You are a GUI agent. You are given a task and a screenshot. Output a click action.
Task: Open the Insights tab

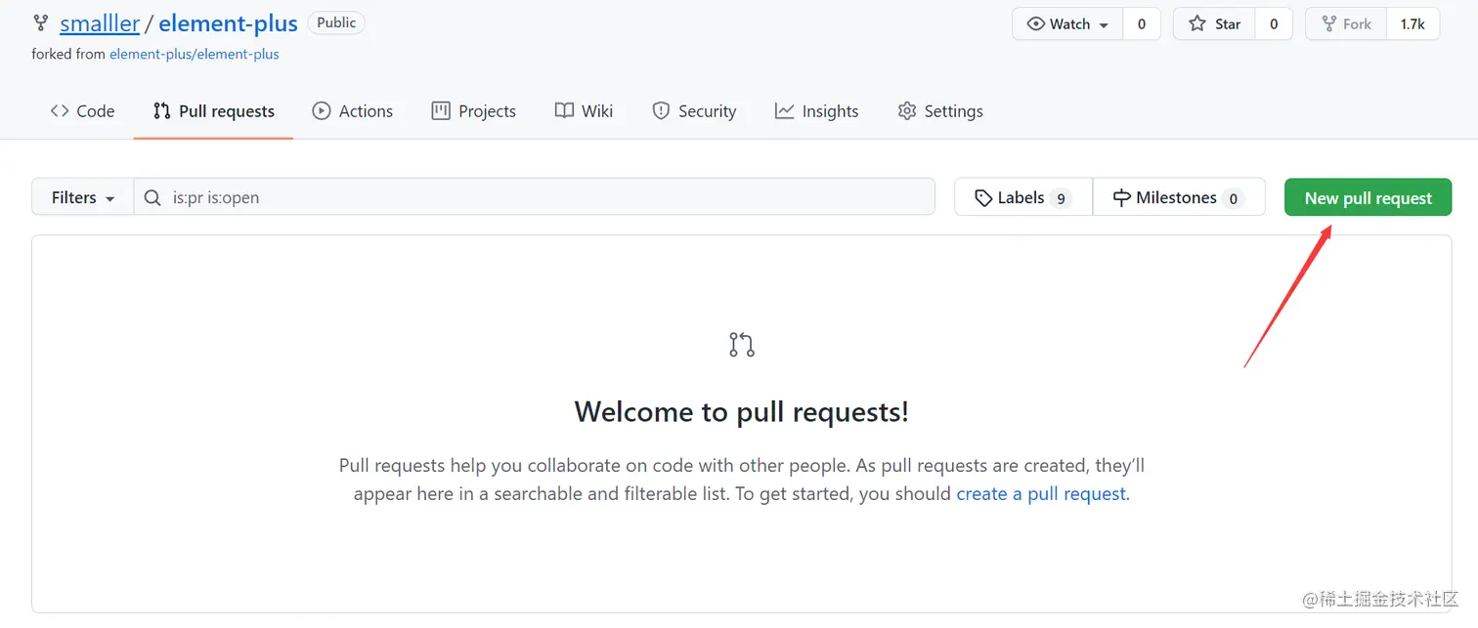(816, 111)
